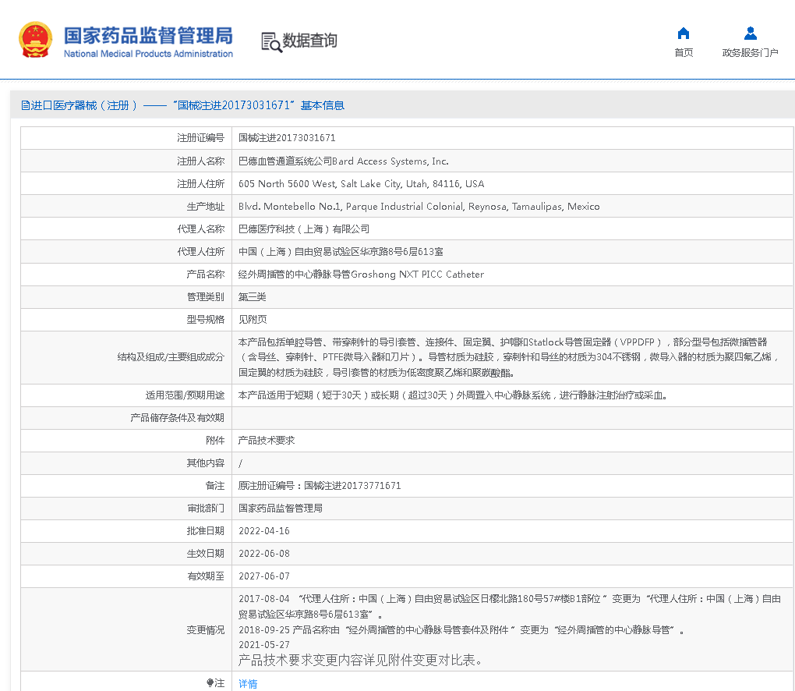Click the 产品技术要求 attachment value

267,441
